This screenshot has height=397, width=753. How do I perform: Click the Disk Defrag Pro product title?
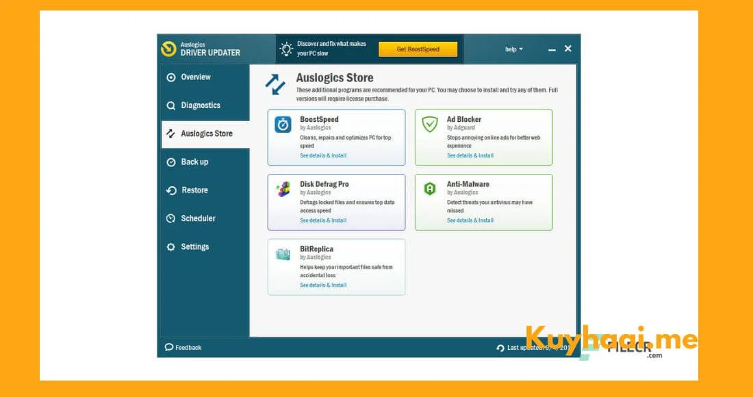click(x=324, y=184)
